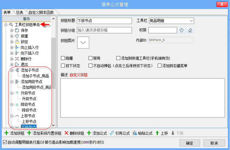The height and width of the screenshot is (150, 230).
Task: Open the 自定义脚本函数 tab
Action: (41, 12)
